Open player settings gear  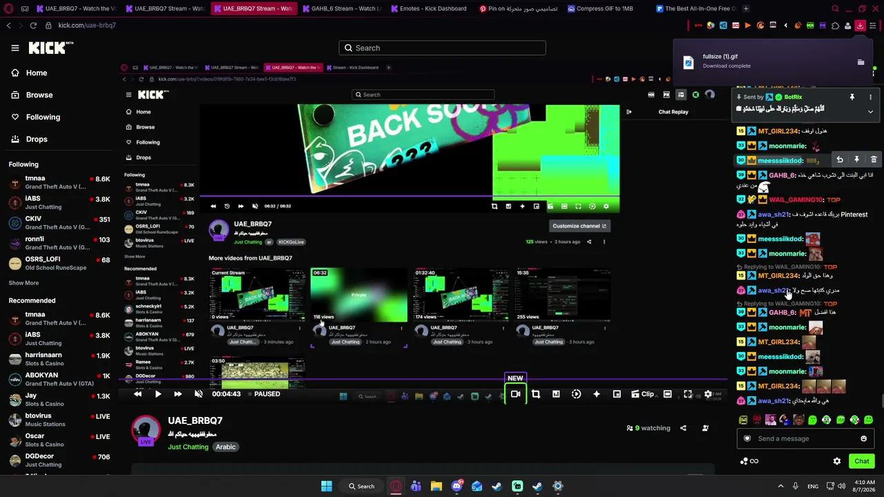[708, 394]
